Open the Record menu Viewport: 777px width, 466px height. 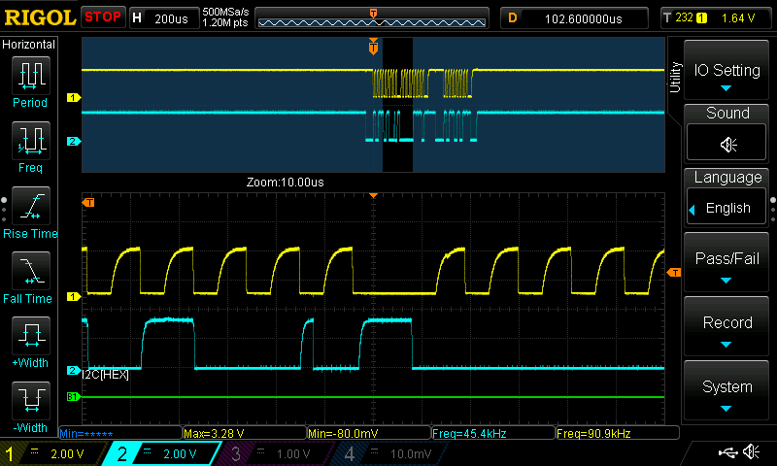tap(727, 328)
